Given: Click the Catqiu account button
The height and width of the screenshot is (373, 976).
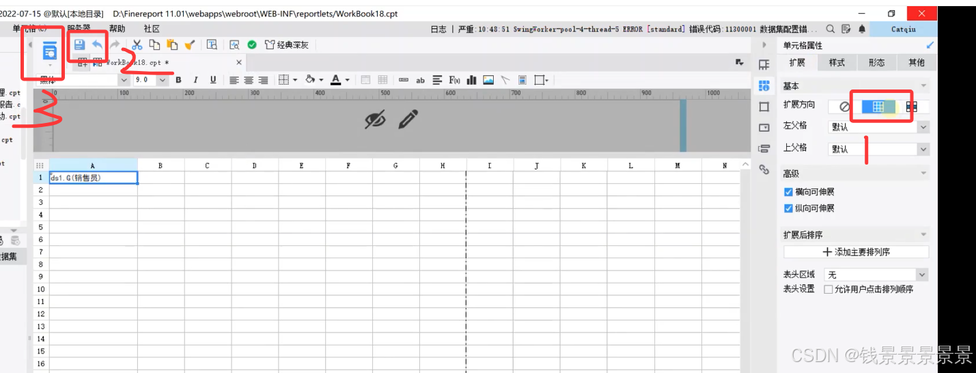Looking at the screenshot, I should (x=904, y=29).
